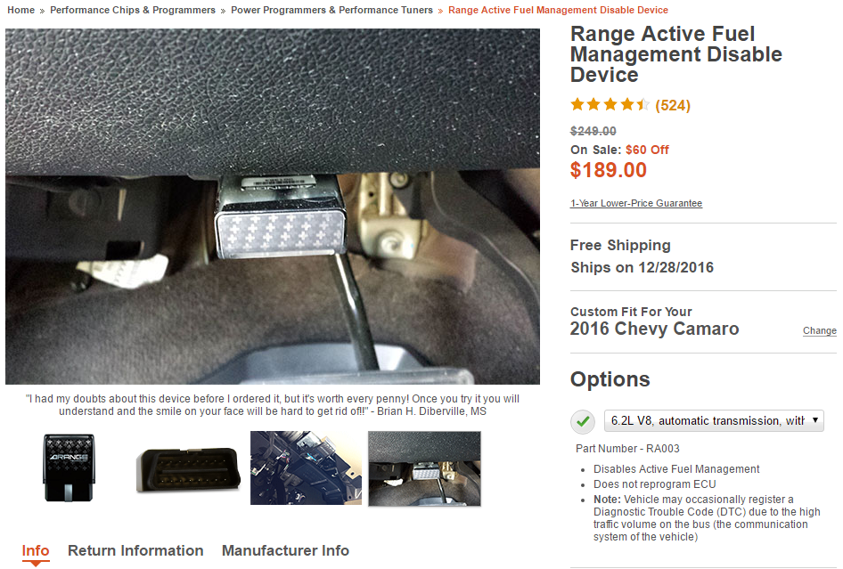Open the (524) reviews count link
The width and height of the screenshot is (843, 569).
point(673,105)
